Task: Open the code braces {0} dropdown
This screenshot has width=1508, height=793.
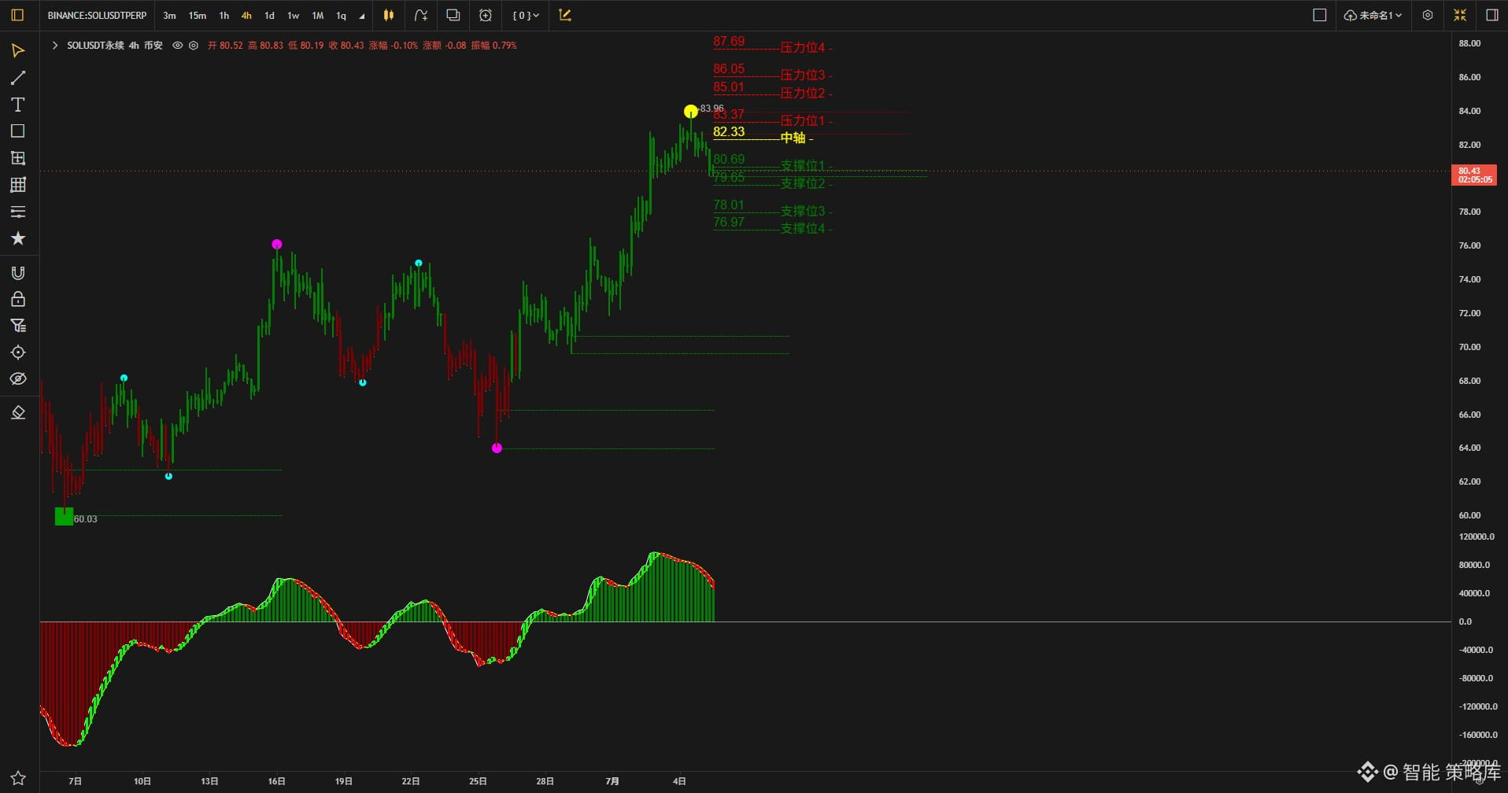Action: pyautogui.click(x=526, y=15)
